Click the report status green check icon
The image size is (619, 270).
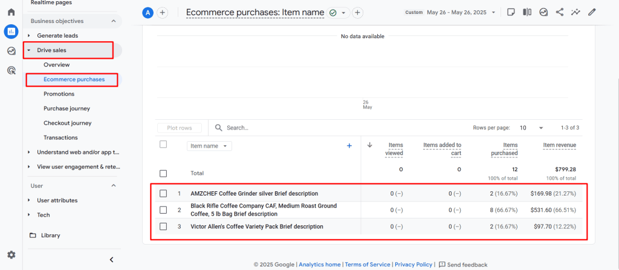point(333,13)
